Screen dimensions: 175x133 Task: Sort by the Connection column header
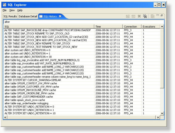132,27
